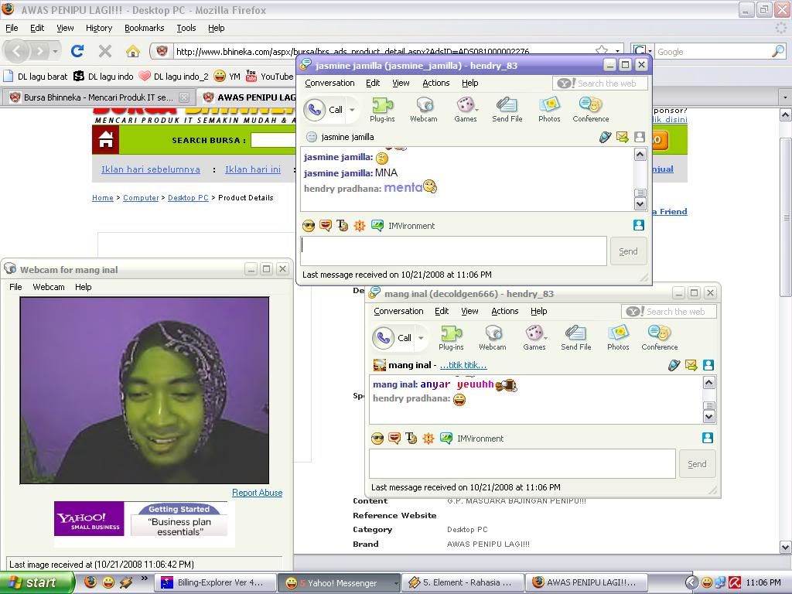This screenshot has height=594, width=792.
Task: Open emoticons picker in jasmine jamilla chat
Action: point(308,226)
